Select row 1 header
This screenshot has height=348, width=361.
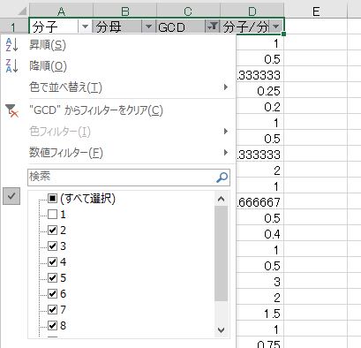pos(14,26)
